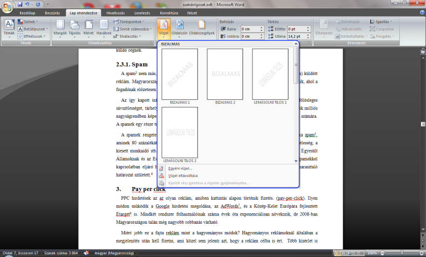Viewport: 426px width, 257px height.
Task: Open Körbefuttatás text wrapping
Action: (351, 36)
